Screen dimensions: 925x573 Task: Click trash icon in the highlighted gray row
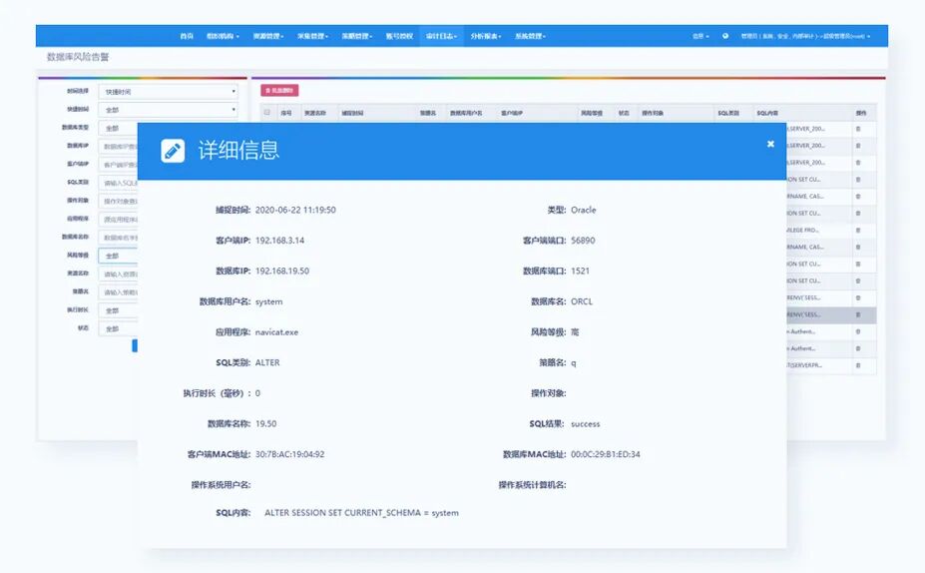[858, 314]
